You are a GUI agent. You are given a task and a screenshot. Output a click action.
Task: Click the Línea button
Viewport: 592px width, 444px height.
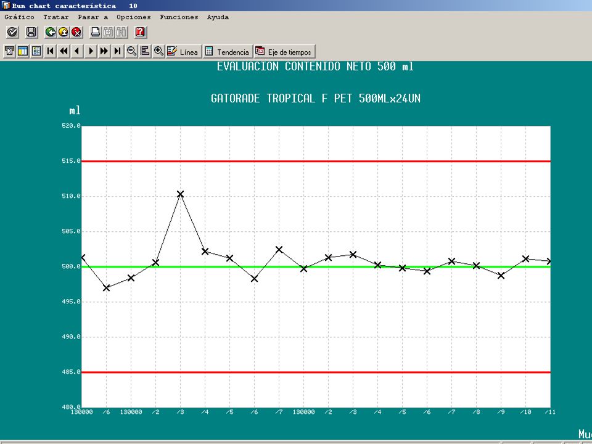(x=183, y=52)
